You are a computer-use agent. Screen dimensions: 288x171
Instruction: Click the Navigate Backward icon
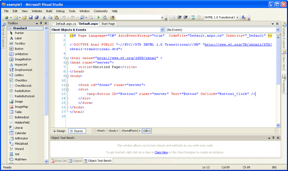tap(82, 18)
